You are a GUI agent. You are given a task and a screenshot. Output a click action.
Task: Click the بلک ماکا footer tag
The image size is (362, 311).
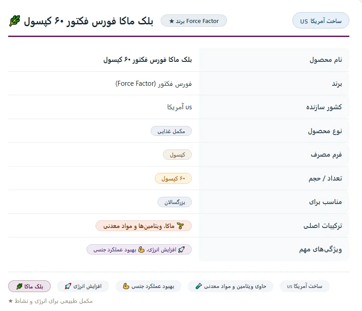point(29,286)
